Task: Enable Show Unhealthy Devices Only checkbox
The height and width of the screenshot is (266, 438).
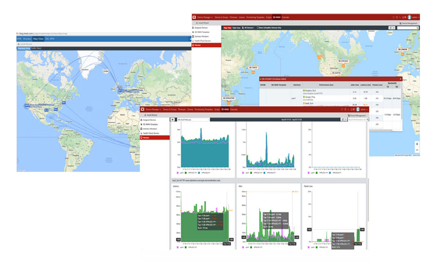Action: tap(258, 28)
